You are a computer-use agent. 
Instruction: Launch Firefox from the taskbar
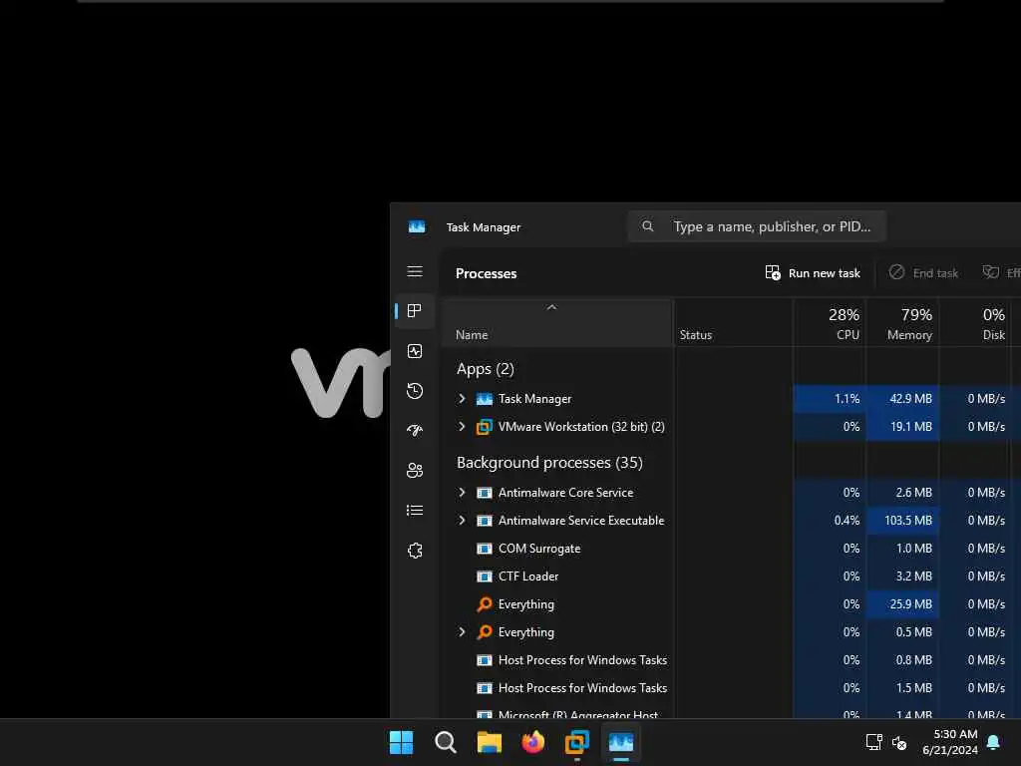click(x=533, y=742)
